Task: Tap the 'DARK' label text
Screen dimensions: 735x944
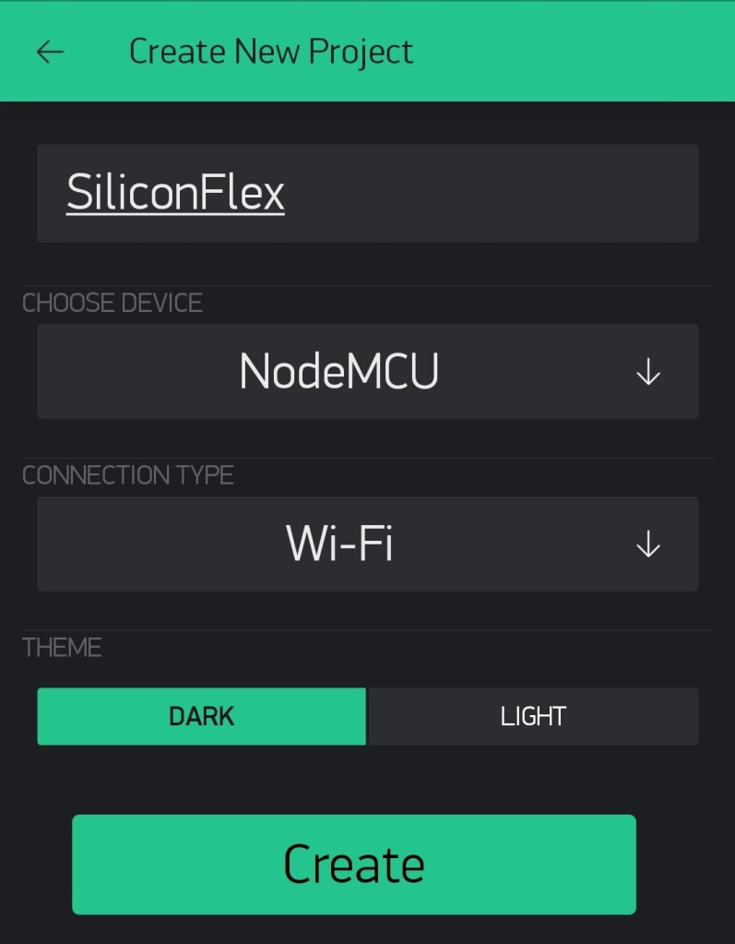Action: click(x=201, y=716)
